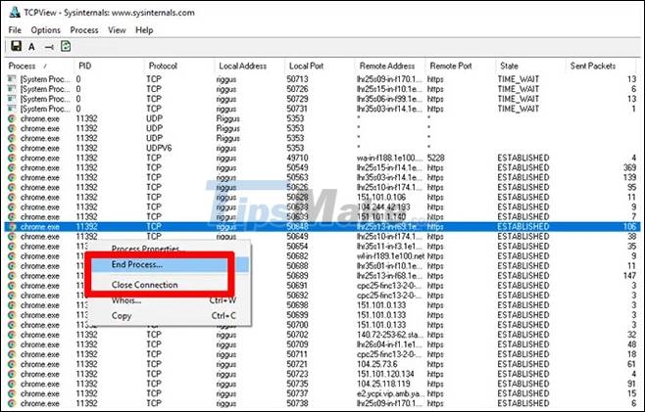Screen dimensions: 645x412
Task: Click Chrome icon in the local port 50721 row
Action: pyautogui.click(x=12, y=364)
